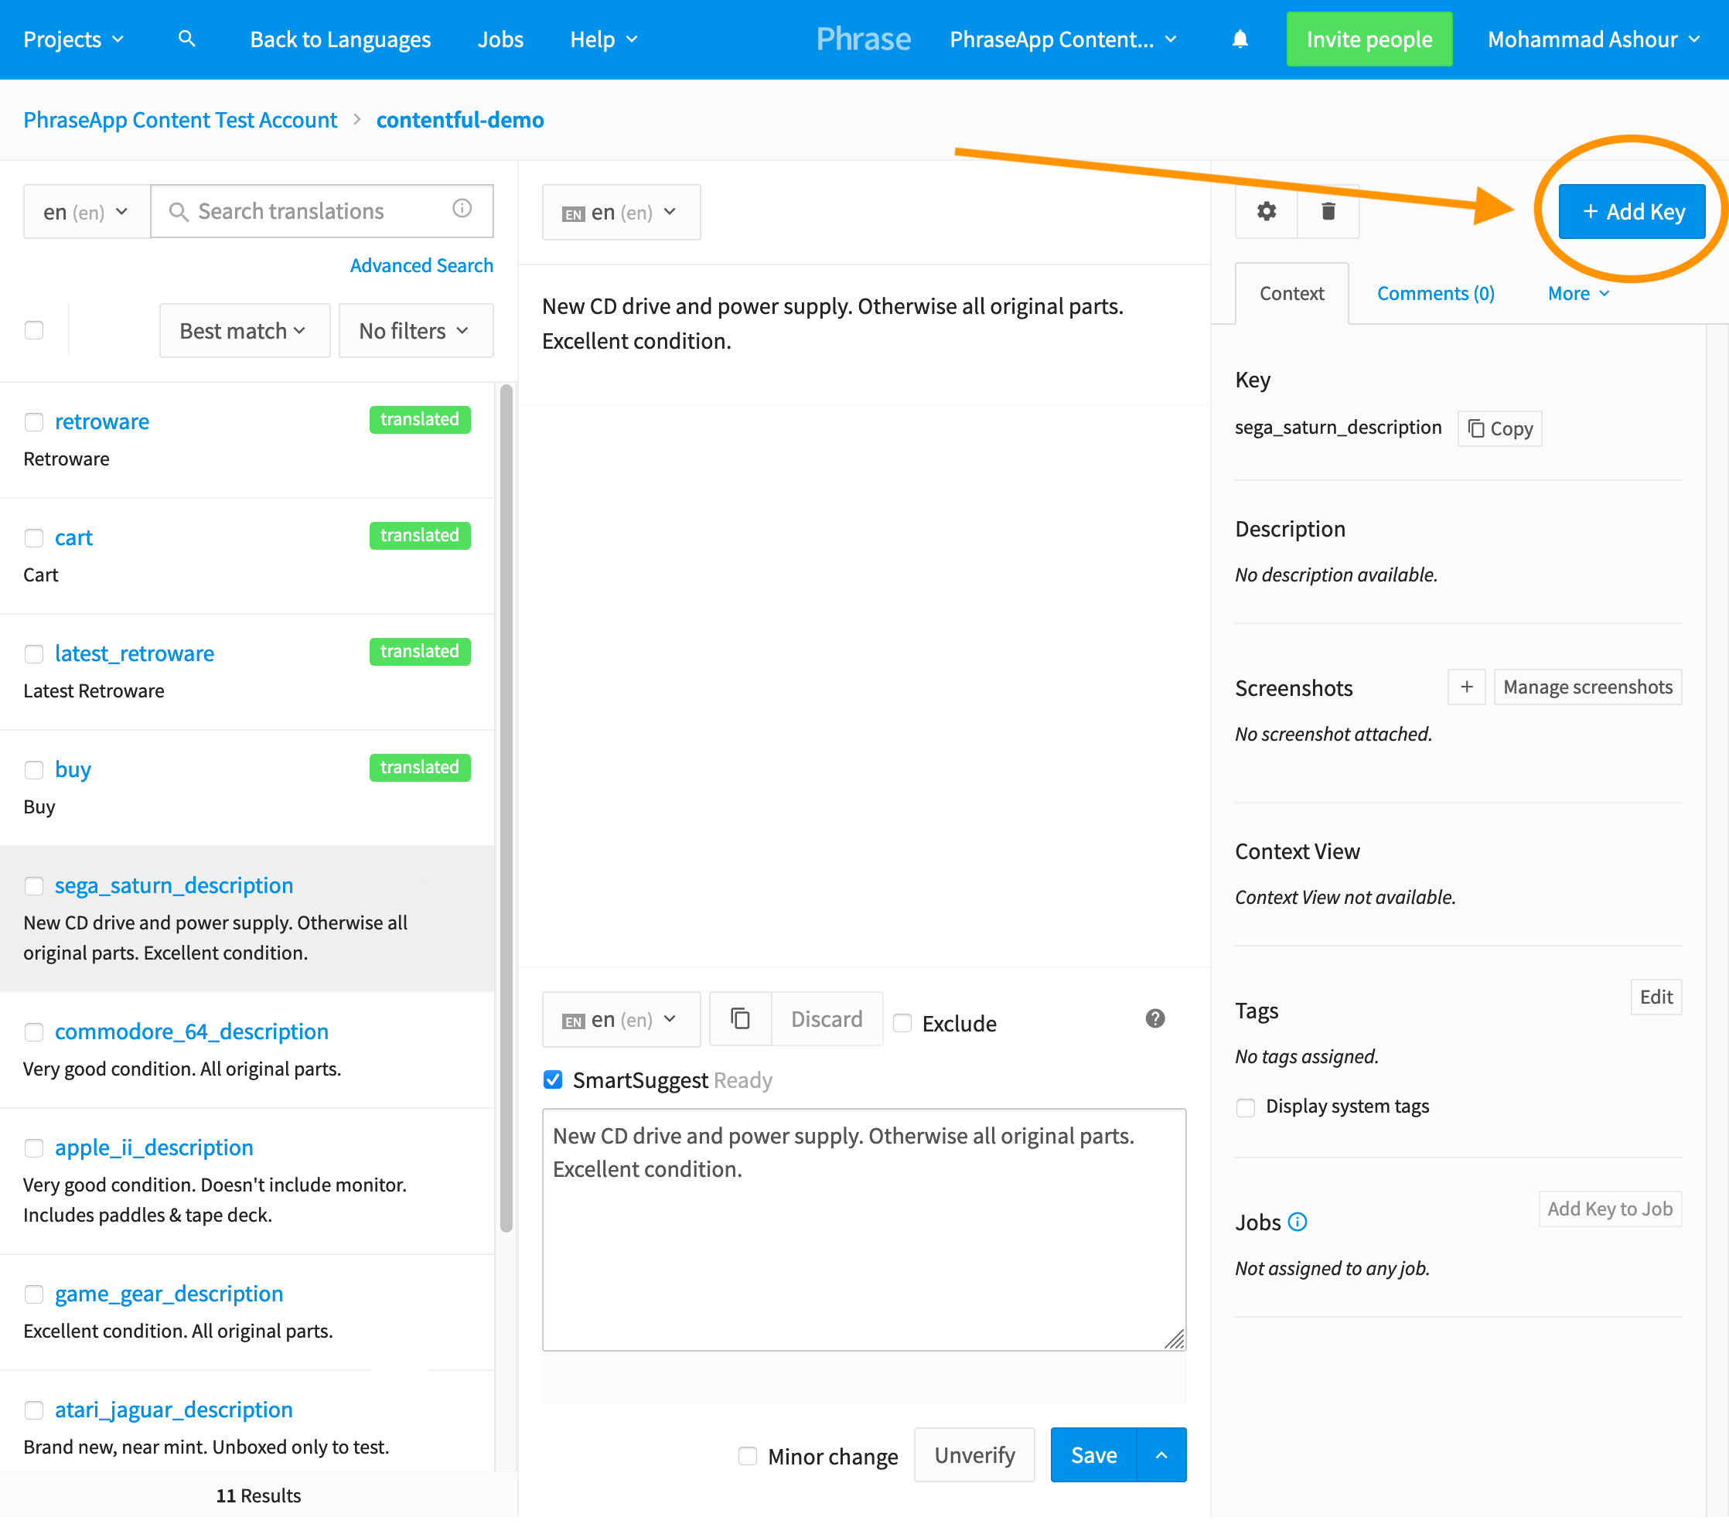Discard translation changes
The height and width of the screenshot is (1531, 1729).
(827, 1018)
